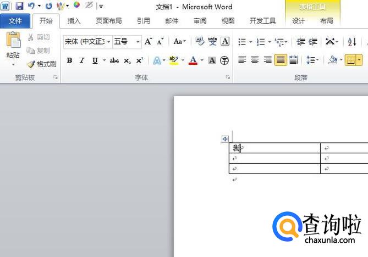The height and width of the screenshot is (257, 368).
Task: Open the 文件 File tab
Action: coord(15,21)
